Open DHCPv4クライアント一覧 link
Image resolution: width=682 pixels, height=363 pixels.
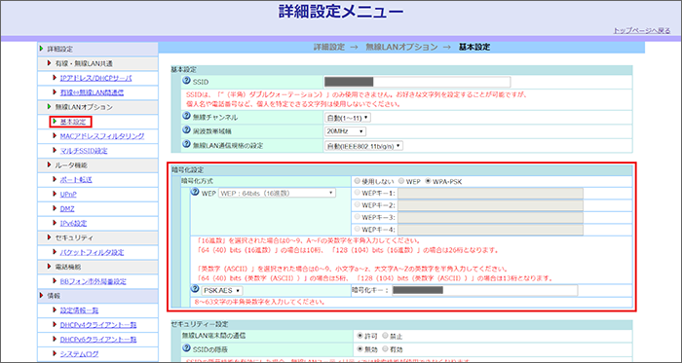click(x=98, y=325)
